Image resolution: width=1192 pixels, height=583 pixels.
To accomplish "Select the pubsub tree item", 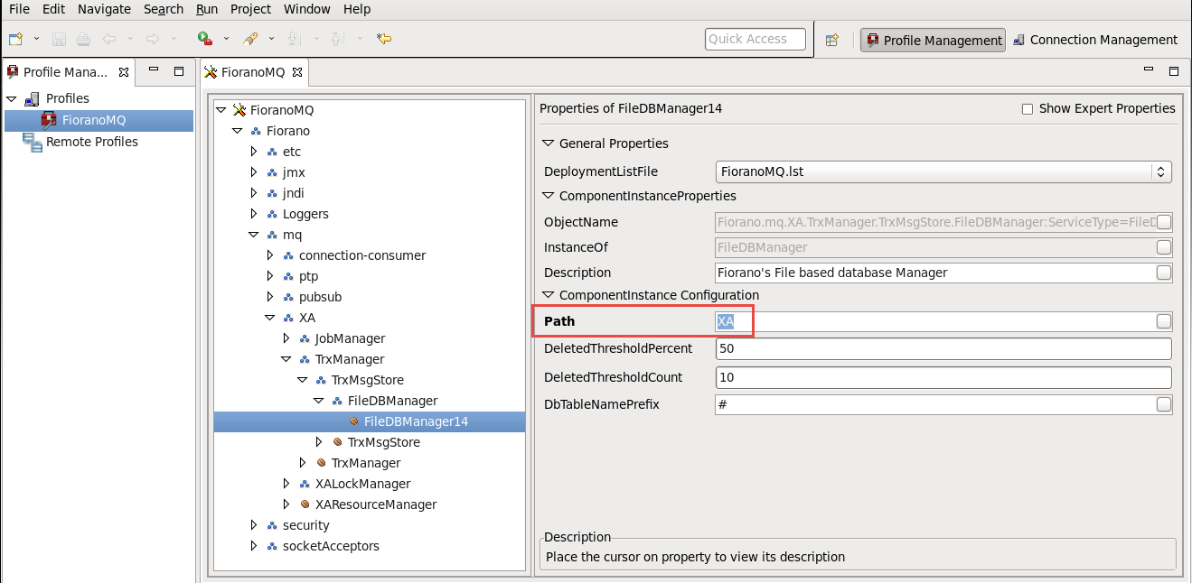I will (320, 297).
